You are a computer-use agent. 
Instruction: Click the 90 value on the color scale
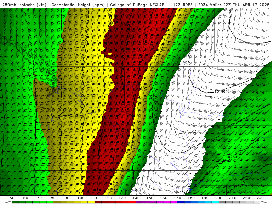[67, 198]
